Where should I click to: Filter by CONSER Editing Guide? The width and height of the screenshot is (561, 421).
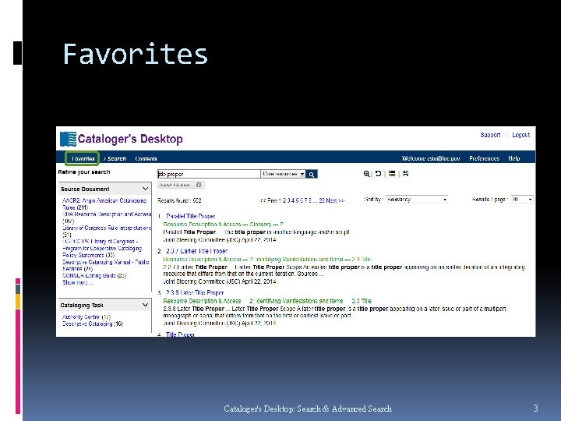click(94, 276)
